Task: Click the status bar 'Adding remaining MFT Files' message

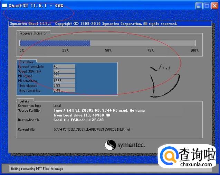Action: coord(37,168)
